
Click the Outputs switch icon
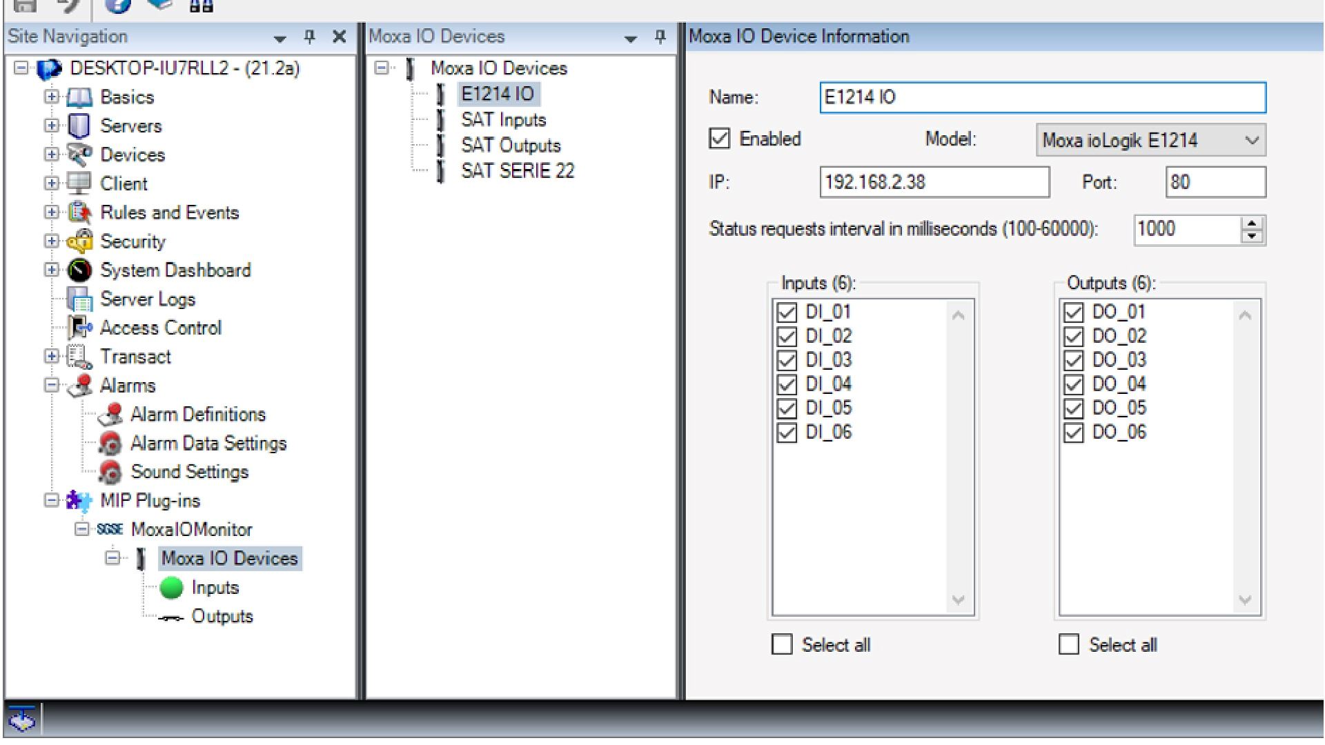point(171,618)
